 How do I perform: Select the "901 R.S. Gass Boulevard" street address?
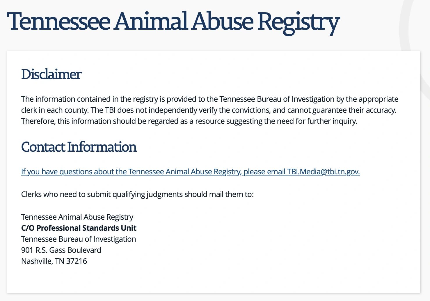click(61, 250)
